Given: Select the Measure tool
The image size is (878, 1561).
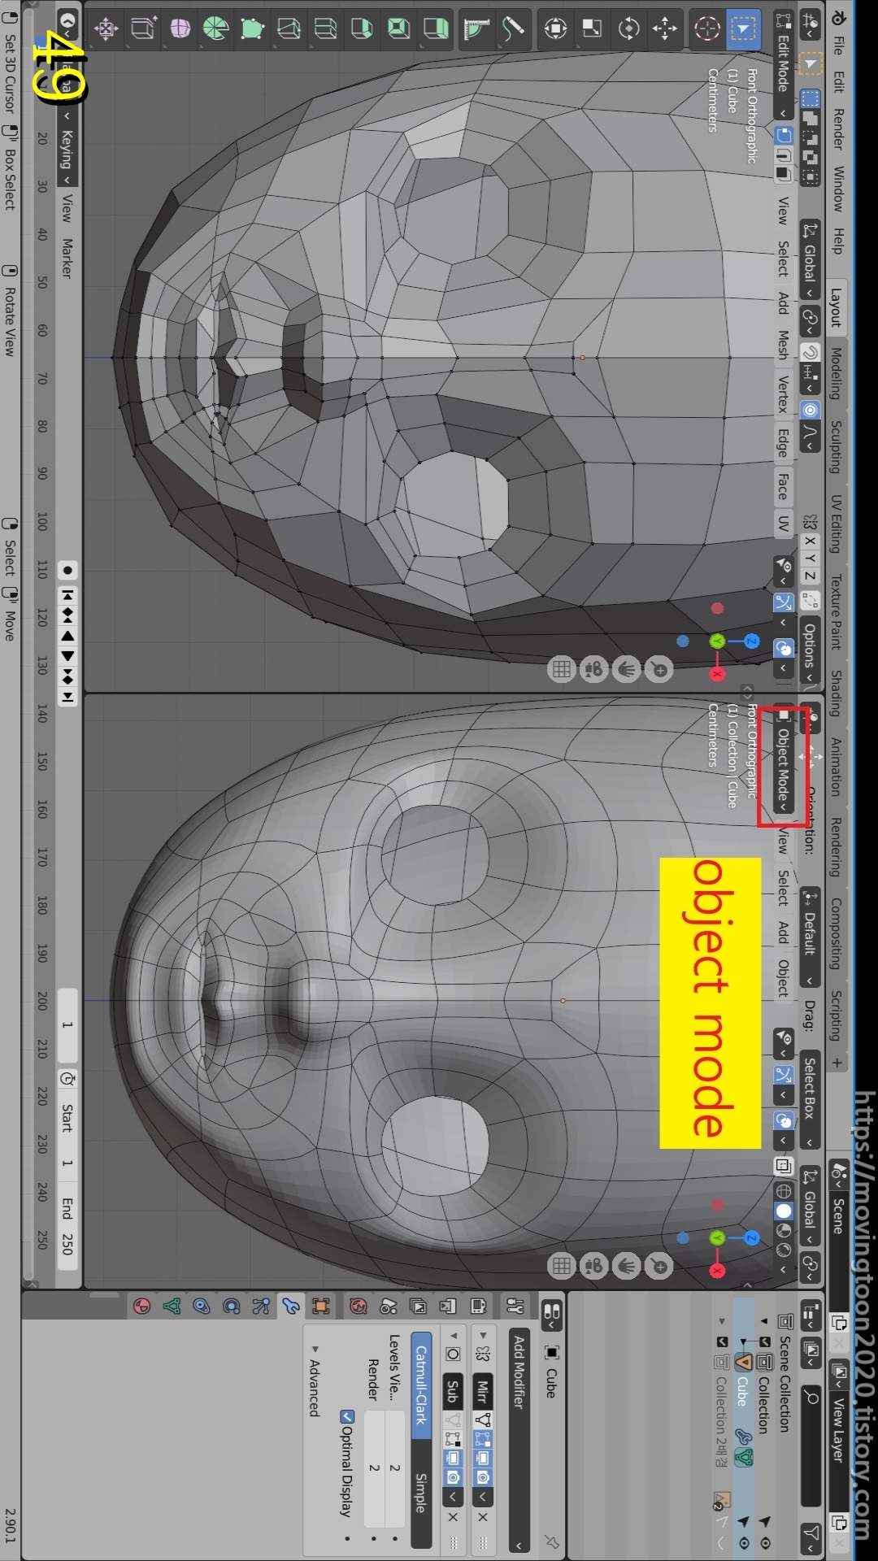Looking at the screenshot, I should point(477,29).
